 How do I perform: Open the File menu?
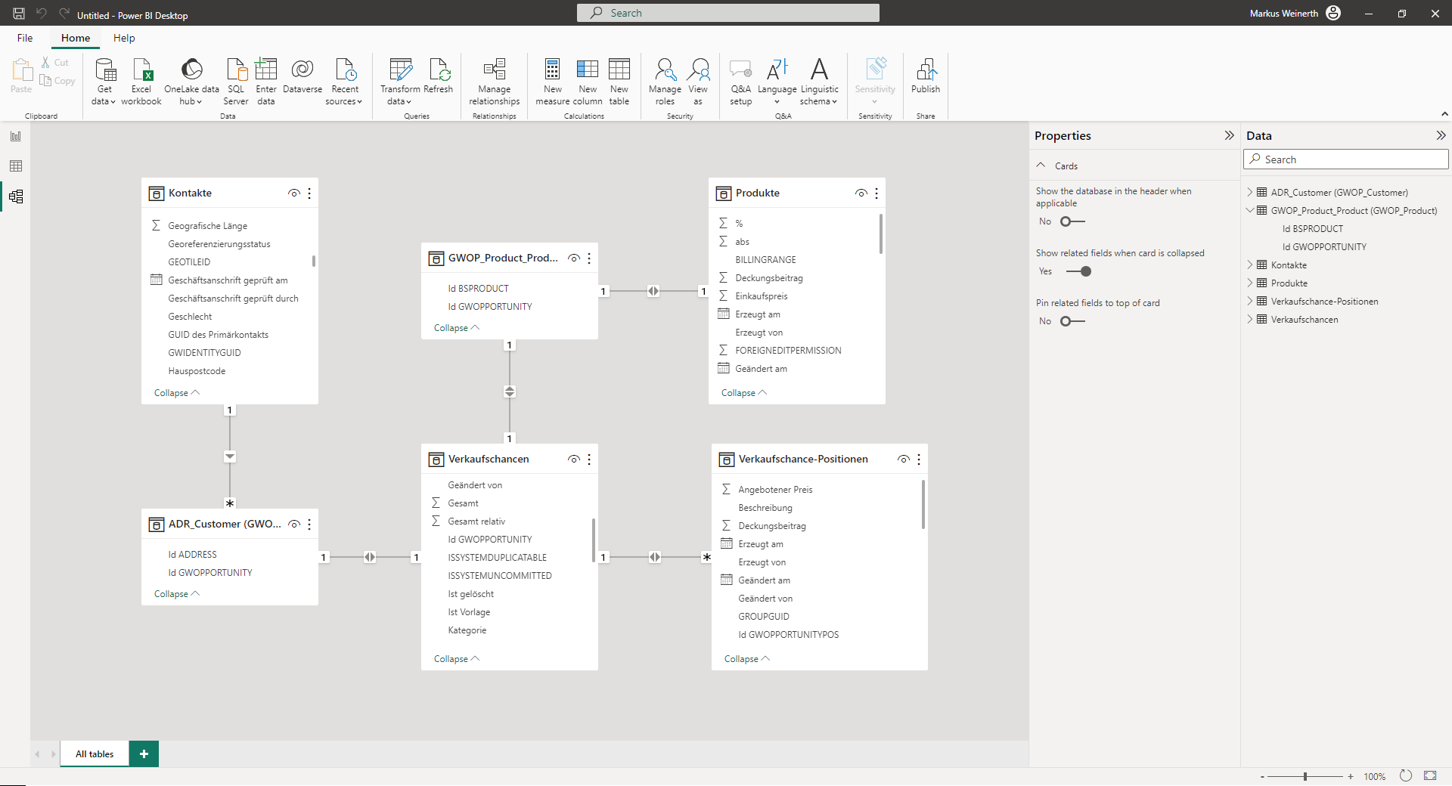(x=25, y=38)
